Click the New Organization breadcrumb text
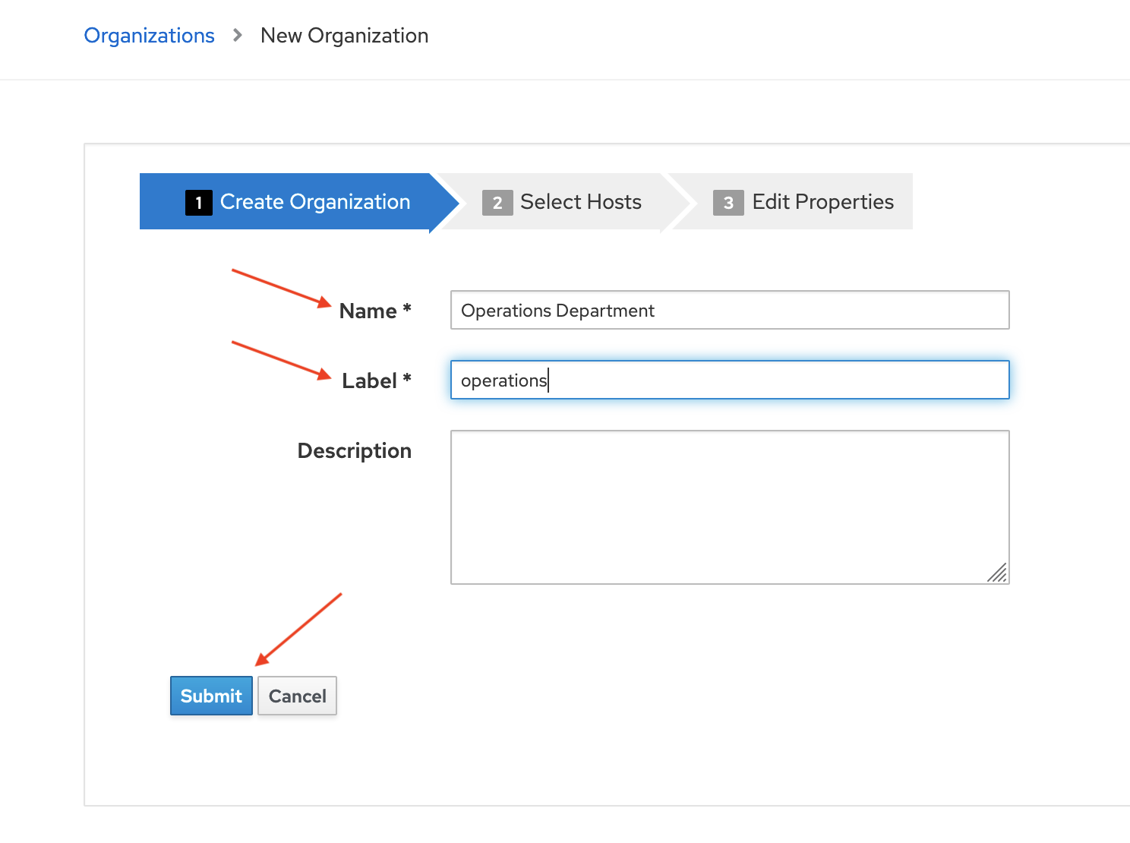1130x843 pixels. point(344,36)
